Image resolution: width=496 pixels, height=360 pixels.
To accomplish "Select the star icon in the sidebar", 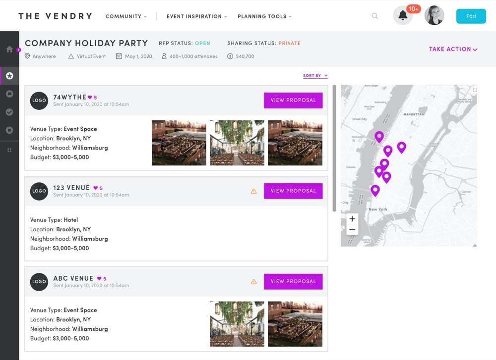I will pos(9,76).
